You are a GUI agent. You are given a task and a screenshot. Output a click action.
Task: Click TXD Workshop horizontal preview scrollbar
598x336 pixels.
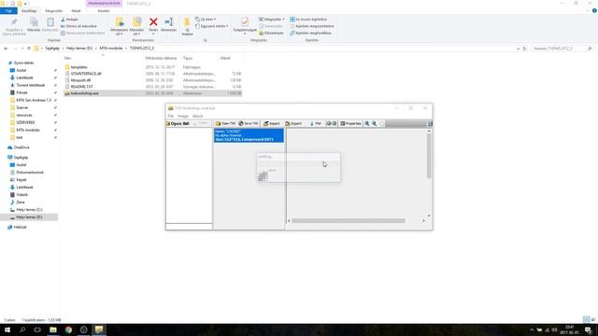(349, 220)
